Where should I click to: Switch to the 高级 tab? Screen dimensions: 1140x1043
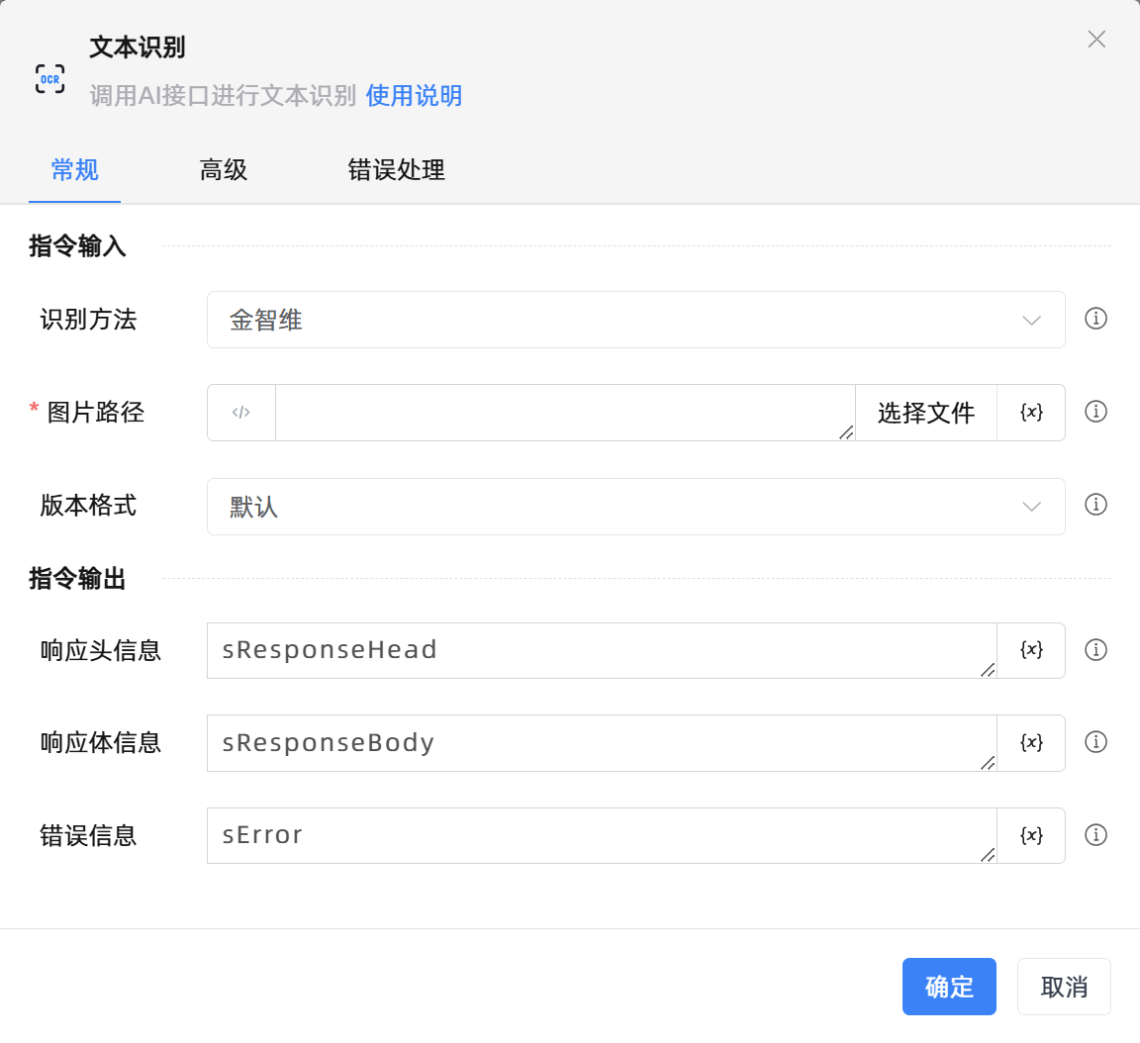[x=224, y=170]
